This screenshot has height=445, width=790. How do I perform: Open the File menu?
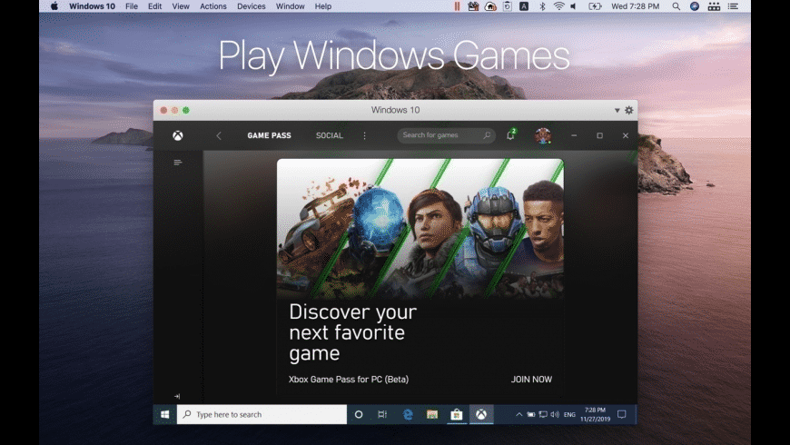click(x=132, y=6)
